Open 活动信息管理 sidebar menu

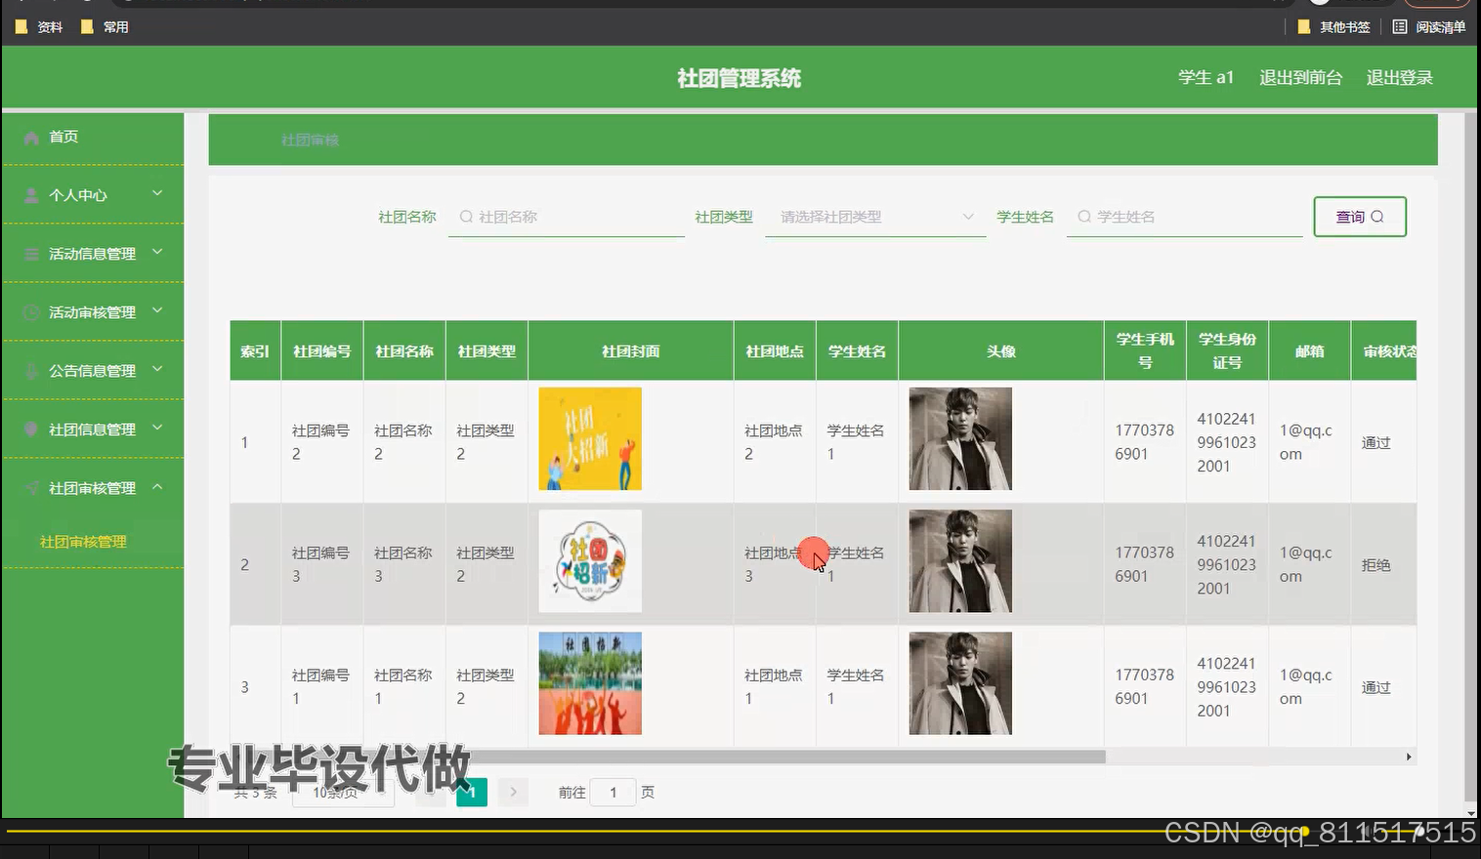point(93,254)
